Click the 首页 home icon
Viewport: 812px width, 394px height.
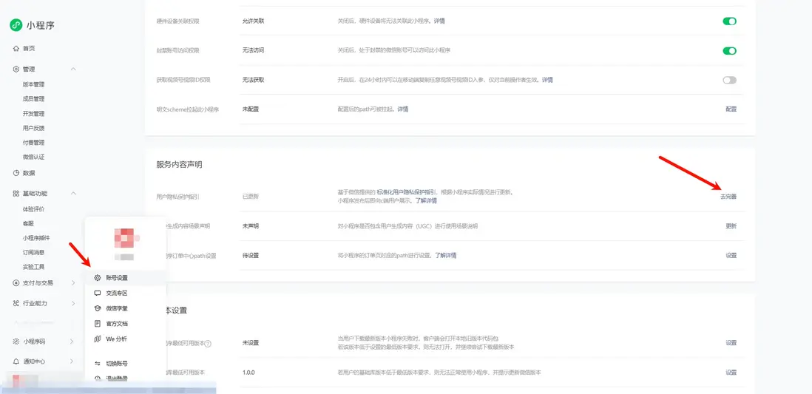(16, 48)
